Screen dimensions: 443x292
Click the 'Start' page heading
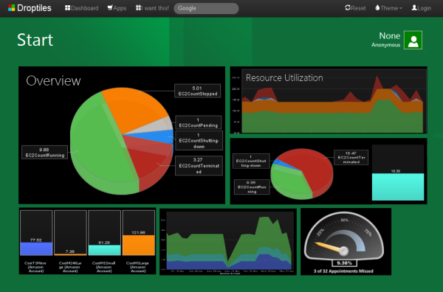35,40
